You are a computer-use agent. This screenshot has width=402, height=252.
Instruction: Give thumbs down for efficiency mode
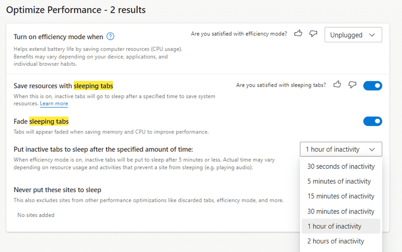point(313,34)
